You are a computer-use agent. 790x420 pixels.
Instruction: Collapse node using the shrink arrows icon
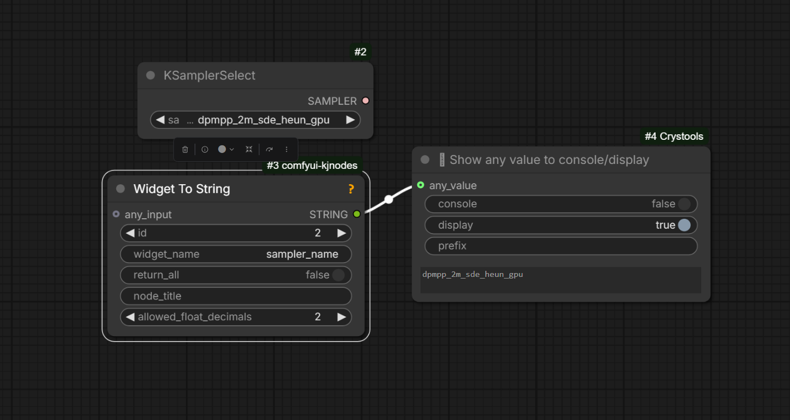(249, 149)
